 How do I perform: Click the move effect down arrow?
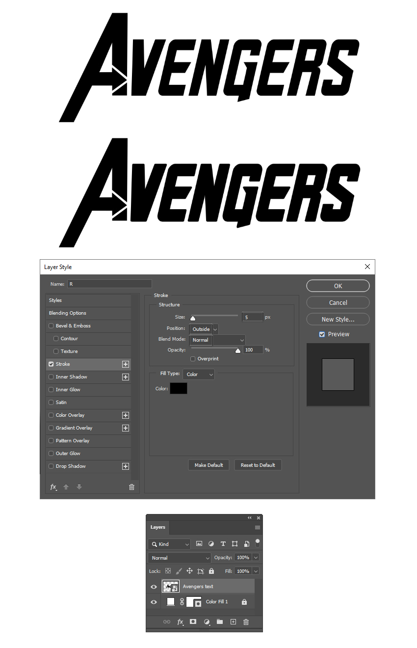79,487
